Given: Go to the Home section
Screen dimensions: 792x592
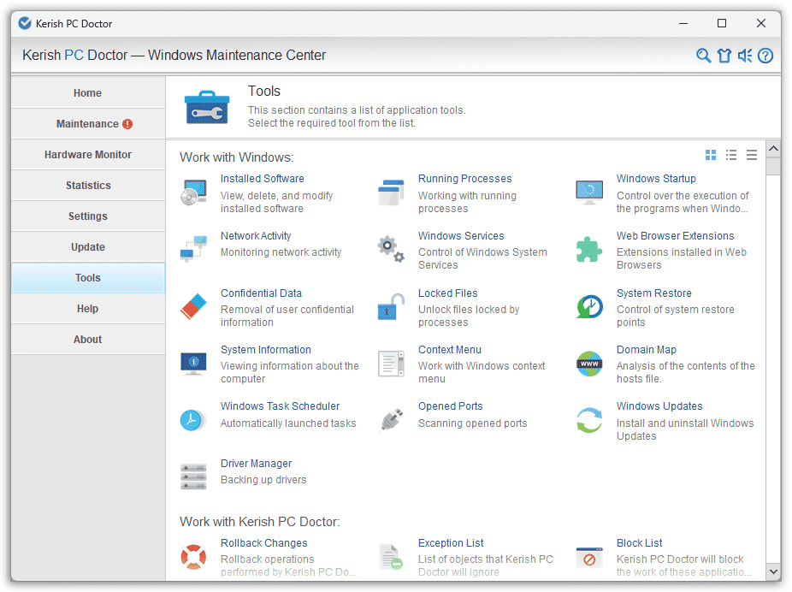Looking at the screenshot, I should coord(88,93).
